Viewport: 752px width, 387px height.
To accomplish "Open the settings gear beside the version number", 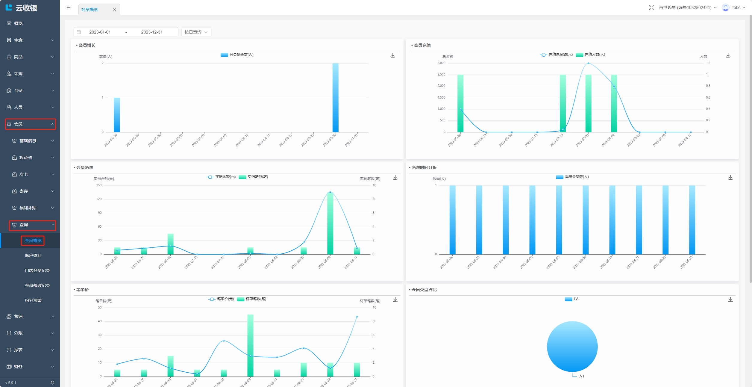I will point(52,383).
